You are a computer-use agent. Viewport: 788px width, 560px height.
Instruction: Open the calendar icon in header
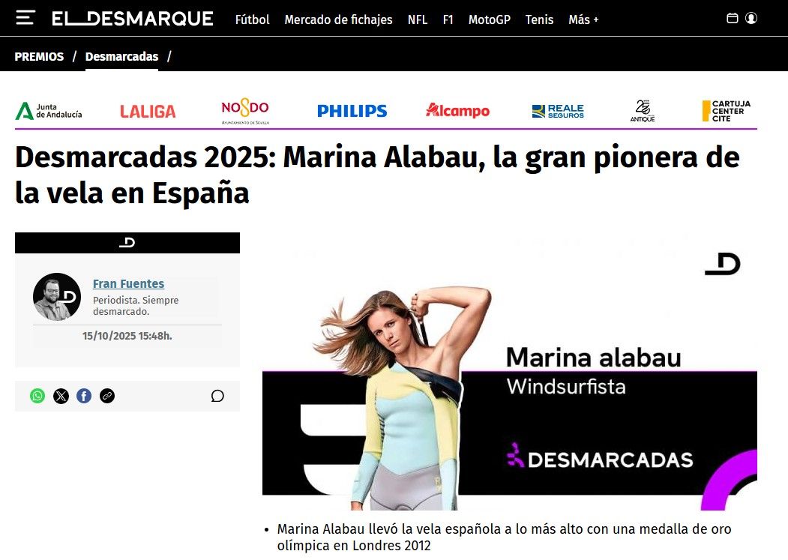tap(733, 18)
